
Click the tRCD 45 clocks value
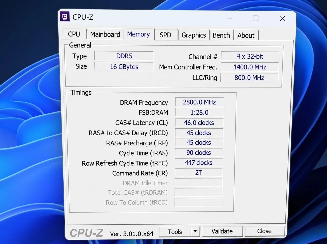[x=199, y=133]
